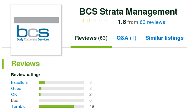Click the third rating star icon

point(94,21)
